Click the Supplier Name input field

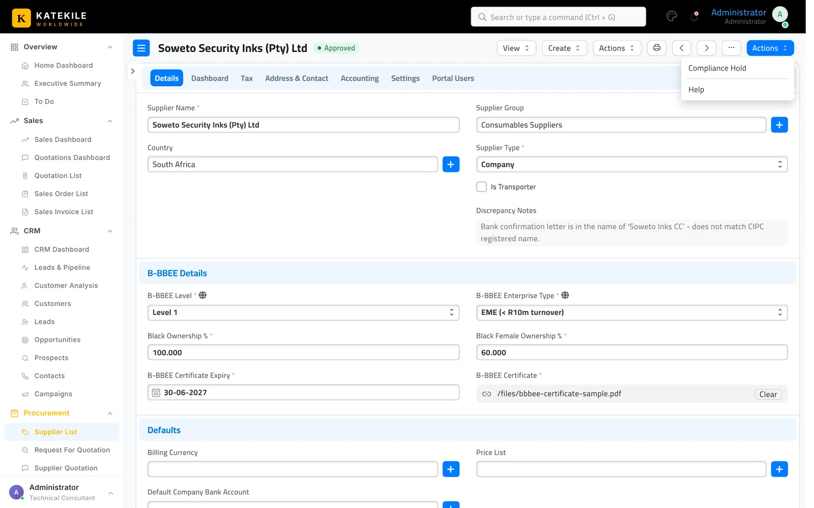303,125
